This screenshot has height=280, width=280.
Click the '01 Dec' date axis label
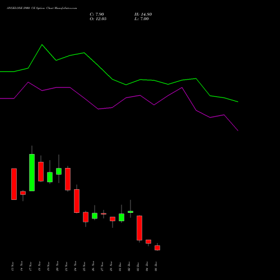[120, 266]
